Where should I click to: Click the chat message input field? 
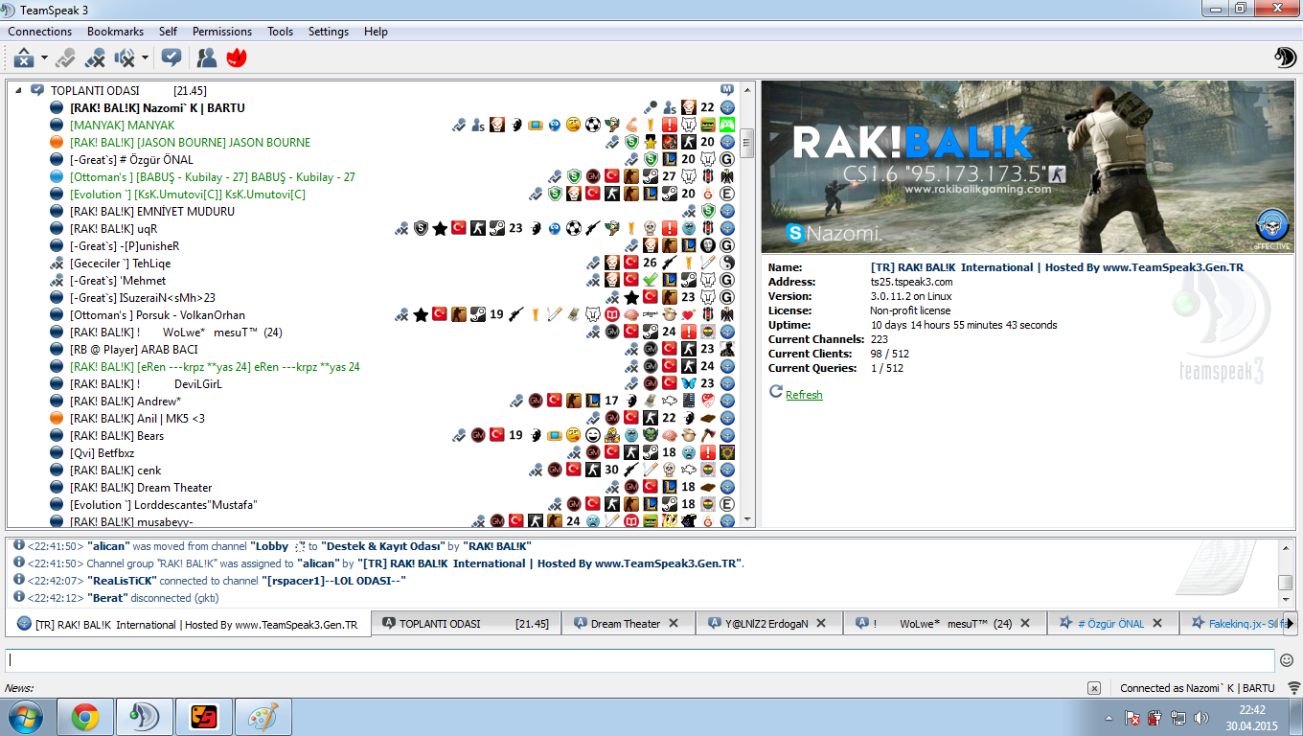tap(640, 660)
